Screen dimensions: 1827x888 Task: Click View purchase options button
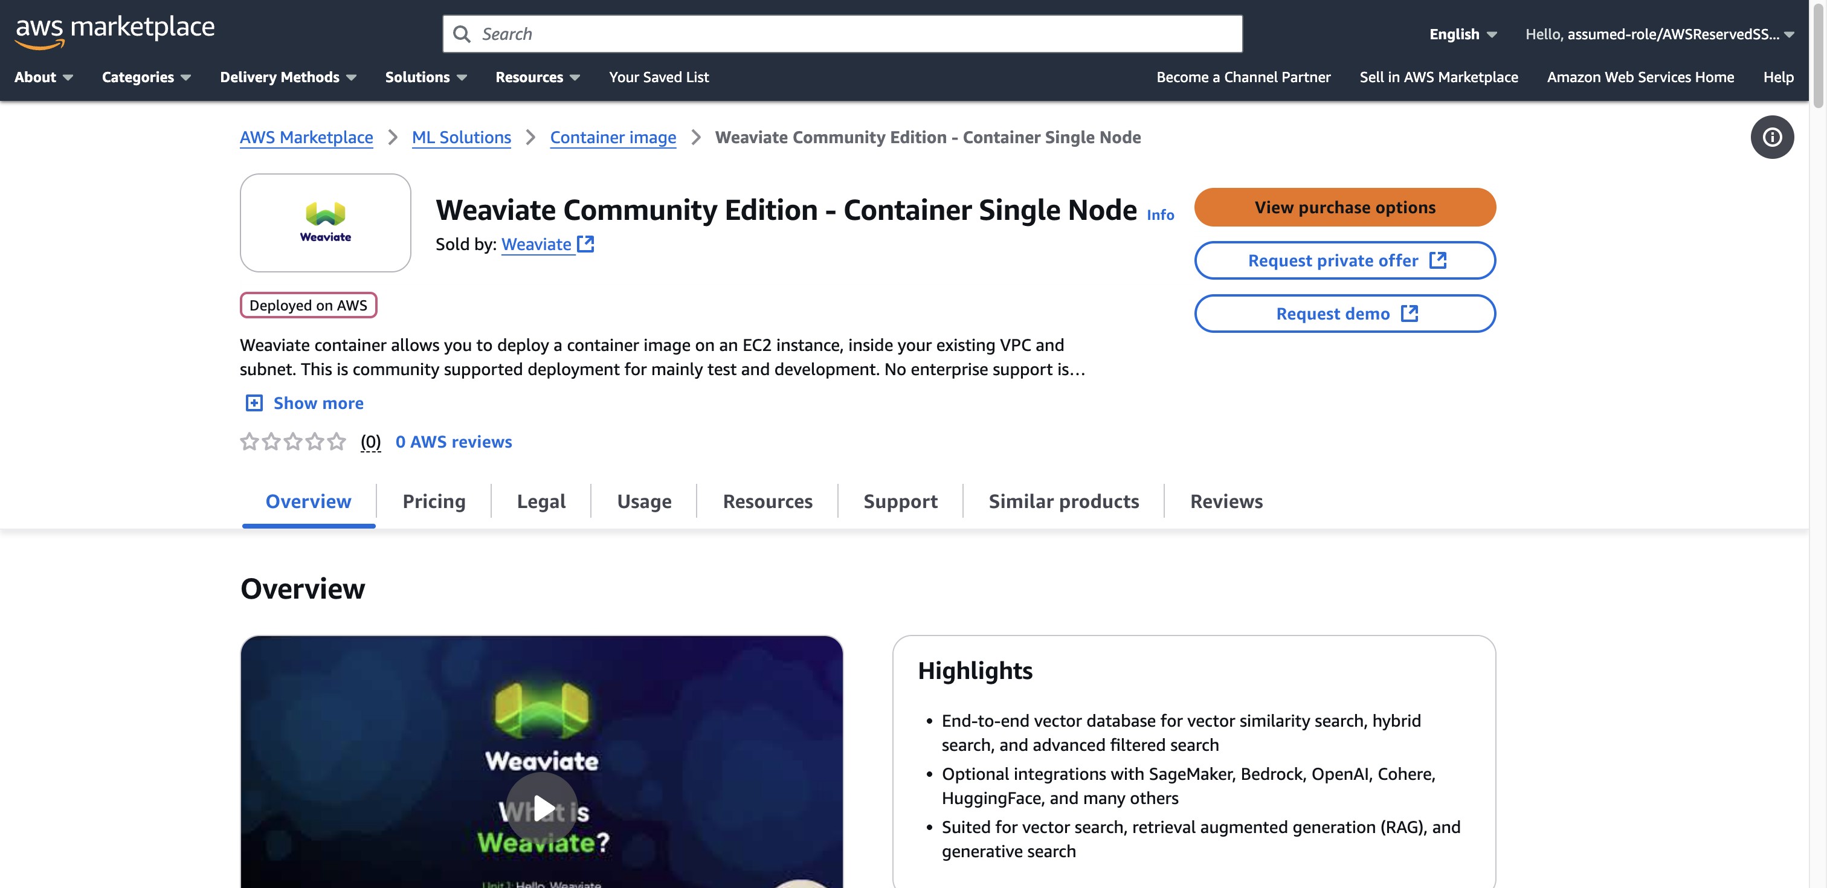1345,207
